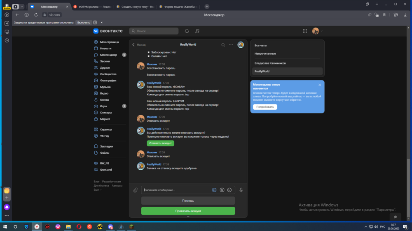Enable malware protection with Включить button
Image resolution: width=412 pixels, height=231 pixels.
tap(84, 23)
